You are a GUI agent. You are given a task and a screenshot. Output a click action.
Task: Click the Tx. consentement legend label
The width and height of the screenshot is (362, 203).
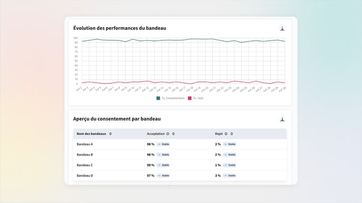pos(173,98)
